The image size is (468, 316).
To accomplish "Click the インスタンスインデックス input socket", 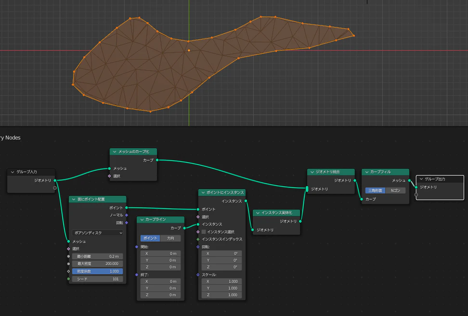I will [198, 239].
